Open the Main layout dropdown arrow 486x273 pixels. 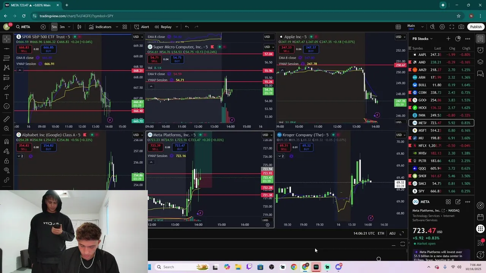point(422,27)
